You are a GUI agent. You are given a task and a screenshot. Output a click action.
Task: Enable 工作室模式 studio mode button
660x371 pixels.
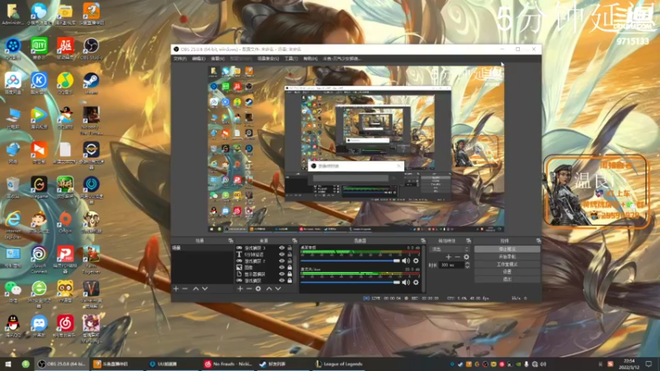click(x=507, y=264)
